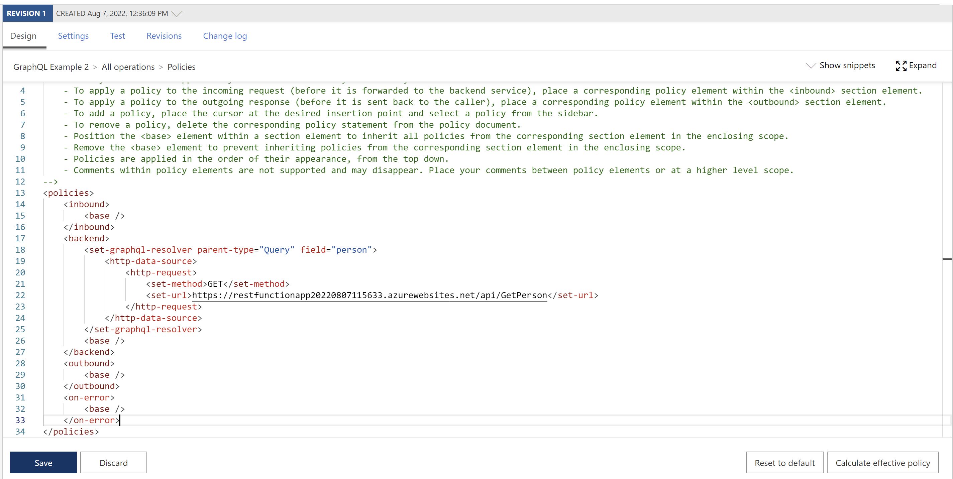Go to the Revisions tab
The image size is (953, 479).
coord(164,36)
